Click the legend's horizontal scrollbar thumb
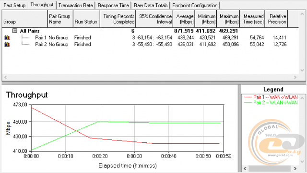 [270, 169]
